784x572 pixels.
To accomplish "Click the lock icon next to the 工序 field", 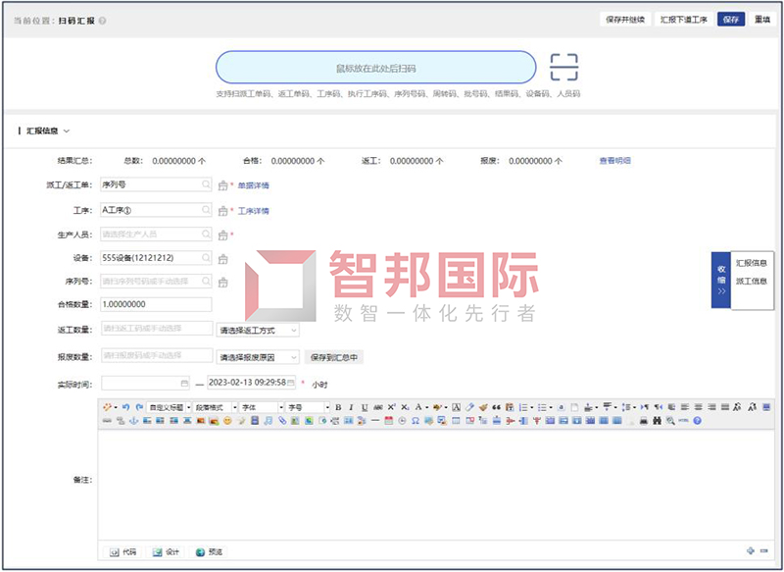I will 223,210.
